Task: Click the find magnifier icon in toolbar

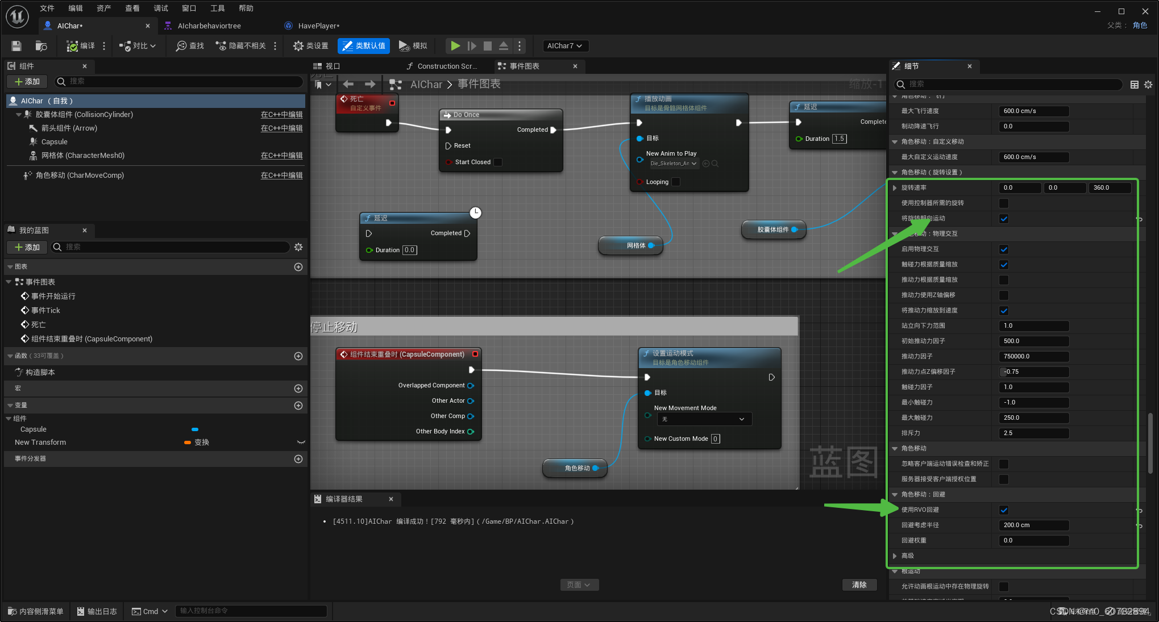Action: click(181, 46)
